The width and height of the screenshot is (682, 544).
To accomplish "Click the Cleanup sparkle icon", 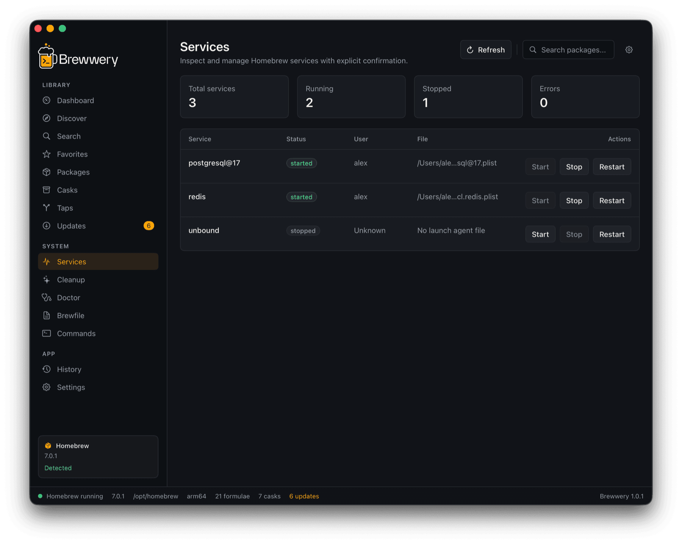I will pyautogui.click(x=47, y=279).
